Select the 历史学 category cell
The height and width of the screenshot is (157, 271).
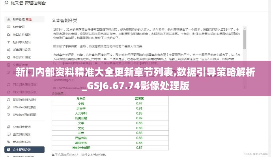81,108
